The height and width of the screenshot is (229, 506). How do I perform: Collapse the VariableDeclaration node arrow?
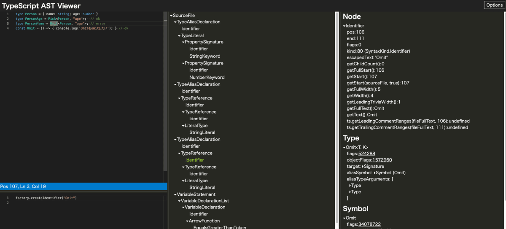(183, 207)
